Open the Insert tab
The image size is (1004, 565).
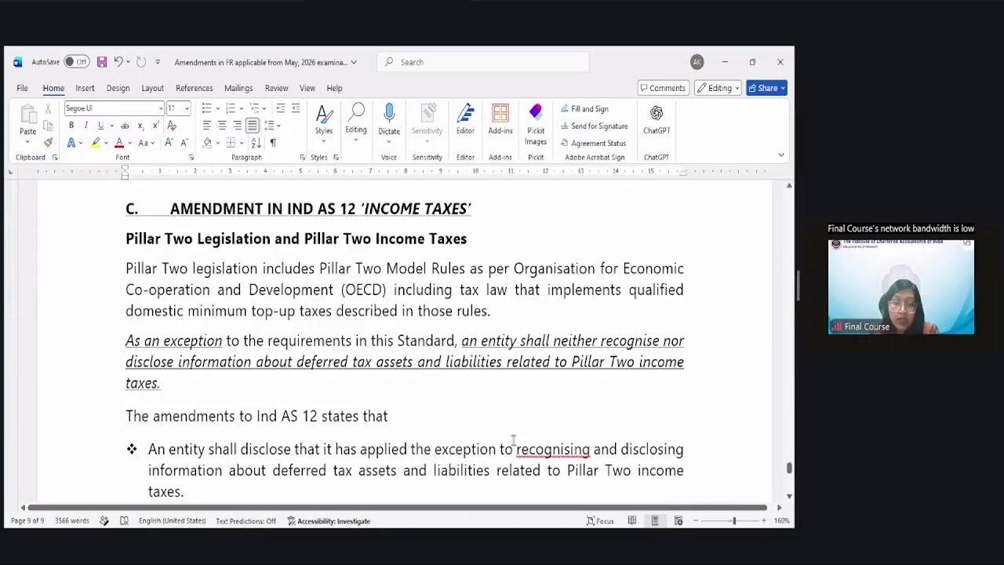tap(85, 88)
